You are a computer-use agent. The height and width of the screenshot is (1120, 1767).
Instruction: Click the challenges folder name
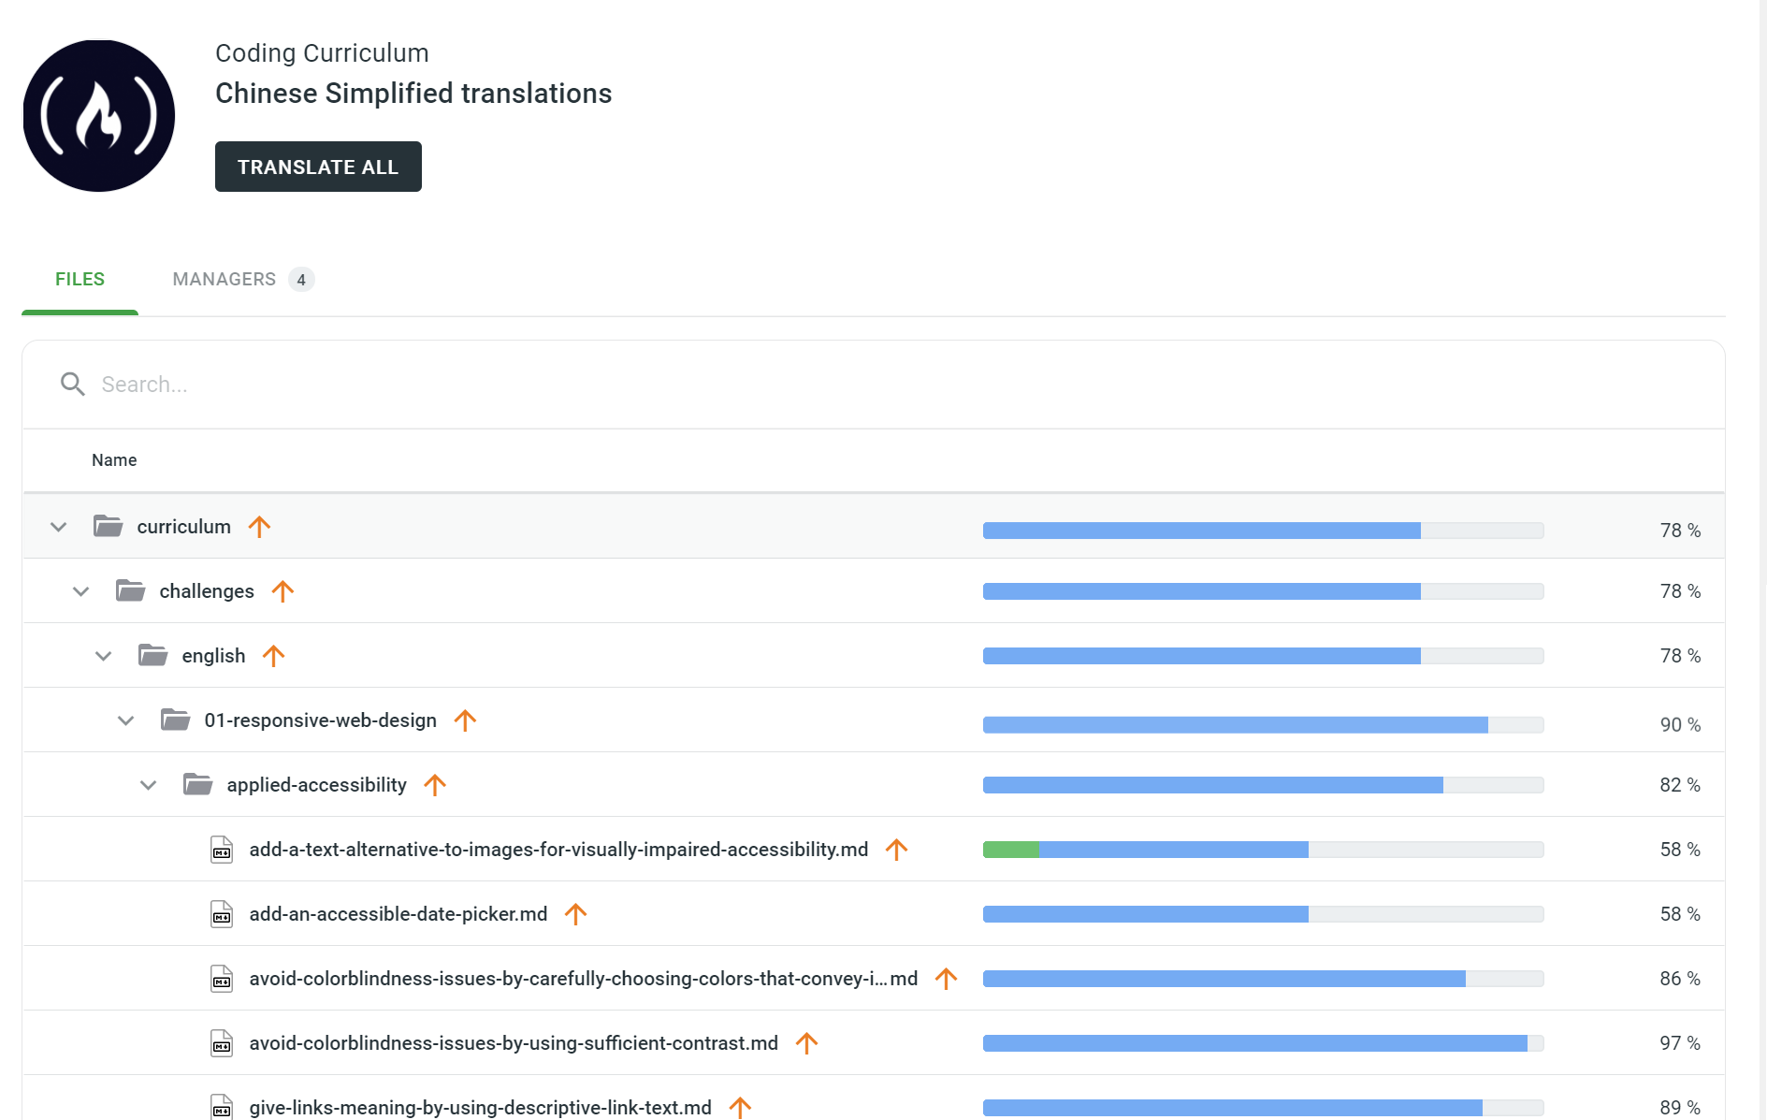[207, 591]
